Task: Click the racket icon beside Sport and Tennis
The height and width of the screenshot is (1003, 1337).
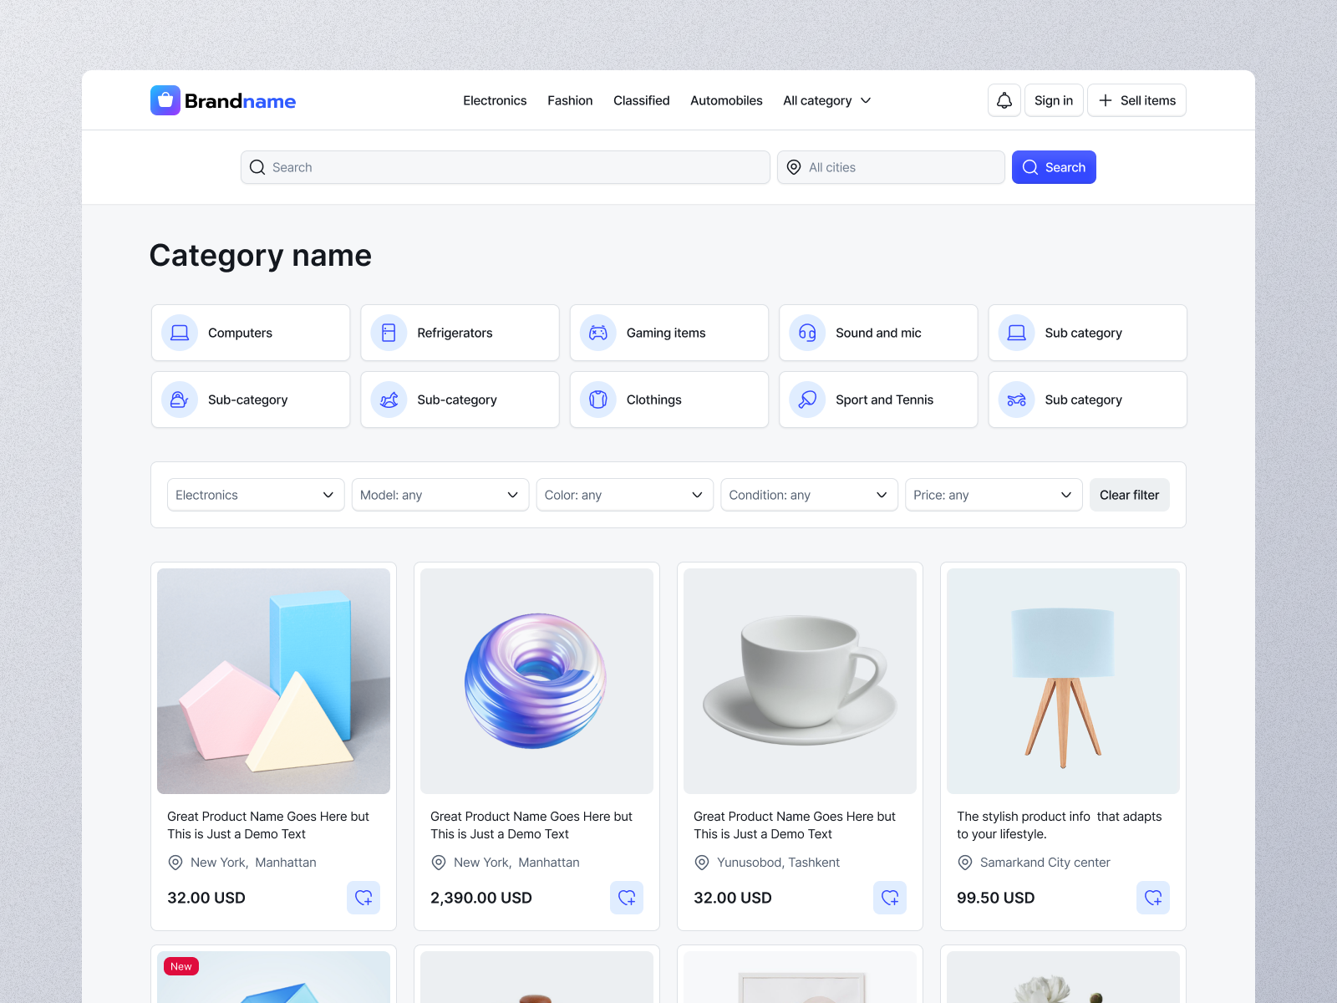Action: click(x=807, y=400)
